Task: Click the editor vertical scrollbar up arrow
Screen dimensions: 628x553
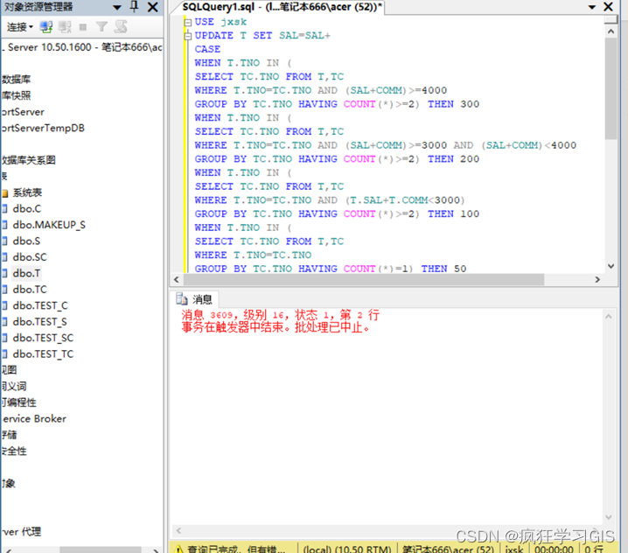Action: coord(611,31)
